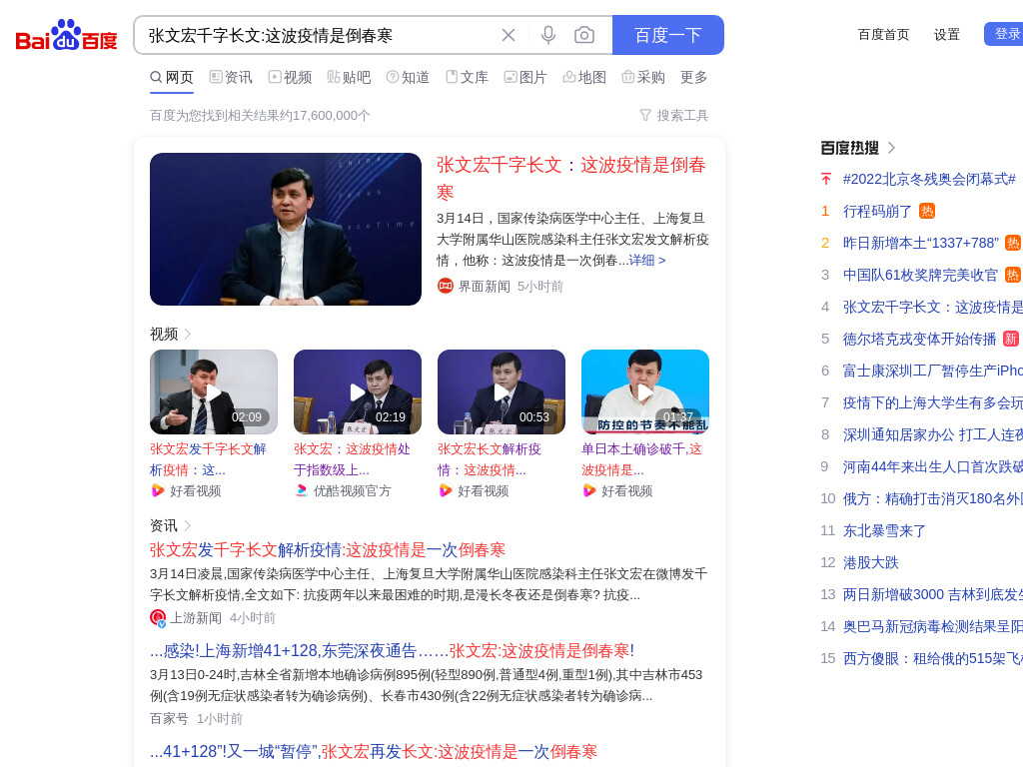This screenshot has height=767, width=1023.
Task: Open hot search item 4 张文宏千字长文
Action: click(x=932, y=307)
